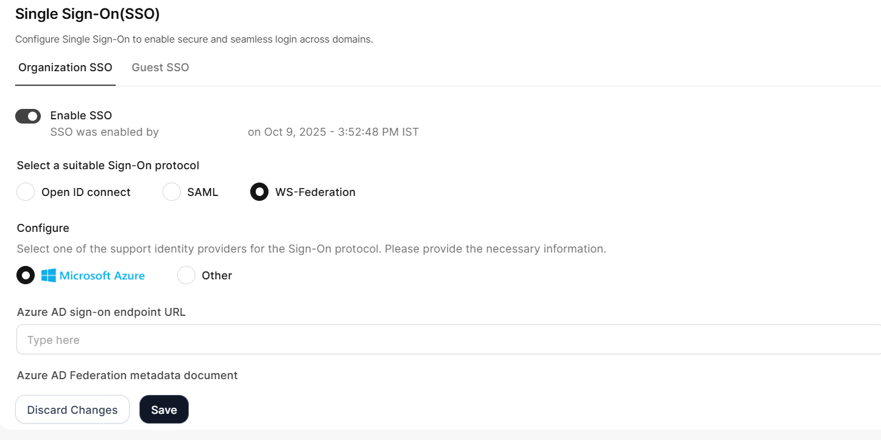Click the "Microsoft Azure" brand text
This screenshot has height=440, width=881.
[x=102, y=276]
